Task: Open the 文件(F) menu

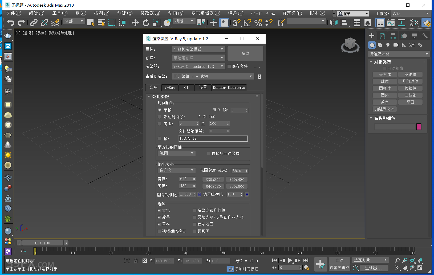Action: 13,13
